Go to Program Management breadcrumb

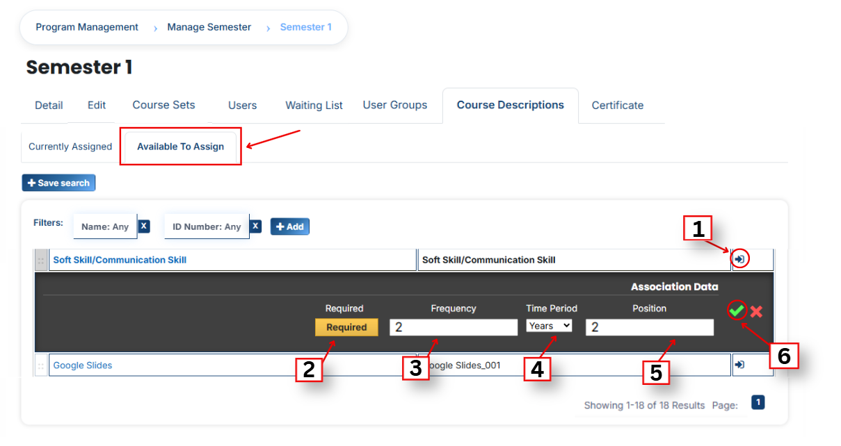pyautogui.click(x=87, y=27)
